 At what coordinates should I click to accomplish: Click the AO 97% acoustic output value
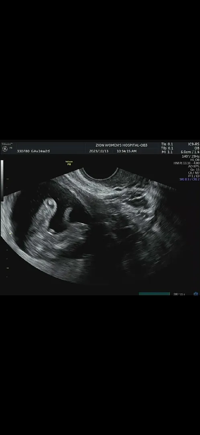[194, 166]
